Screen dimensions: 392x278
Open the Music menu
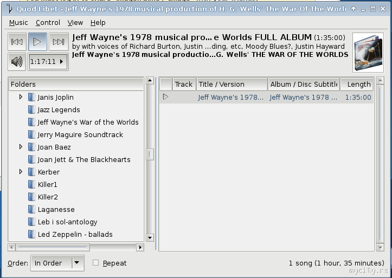[18, 23]
